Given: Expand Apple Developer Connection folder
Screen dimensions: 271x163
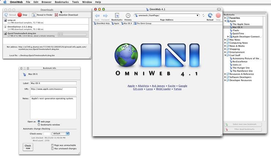Looking at the screenshot, I should pos(228,37).
